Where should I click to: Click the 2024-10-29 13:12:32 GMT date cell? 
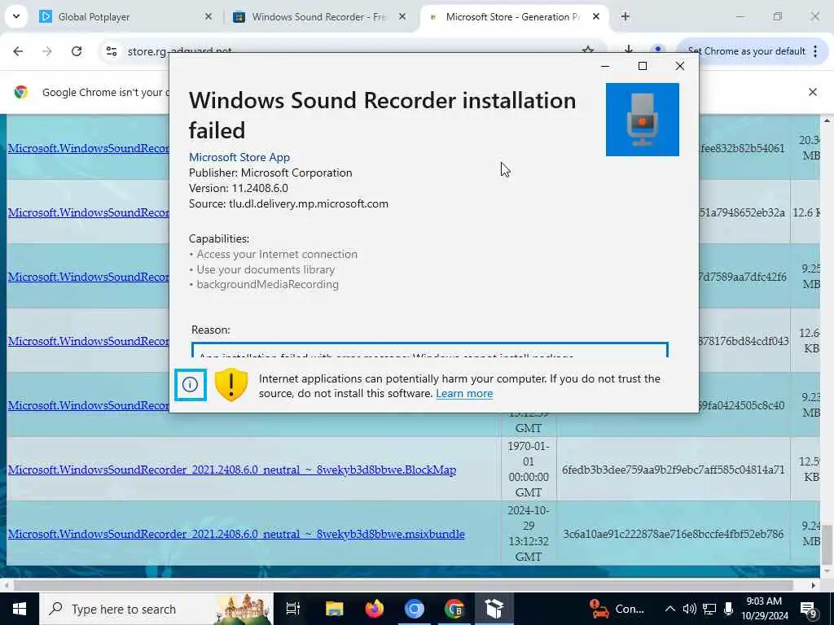click(x=528, y=534)
